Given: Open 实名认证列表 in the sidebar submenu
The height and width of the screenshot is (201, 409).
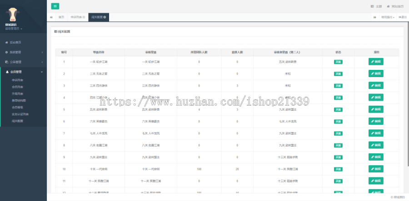Looking at the screenshot, I should pos(20,114).
